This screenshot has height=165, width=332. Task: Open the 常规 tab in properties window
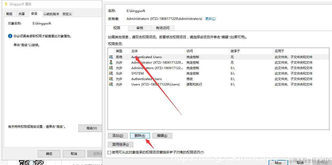(x=9, y=14)
